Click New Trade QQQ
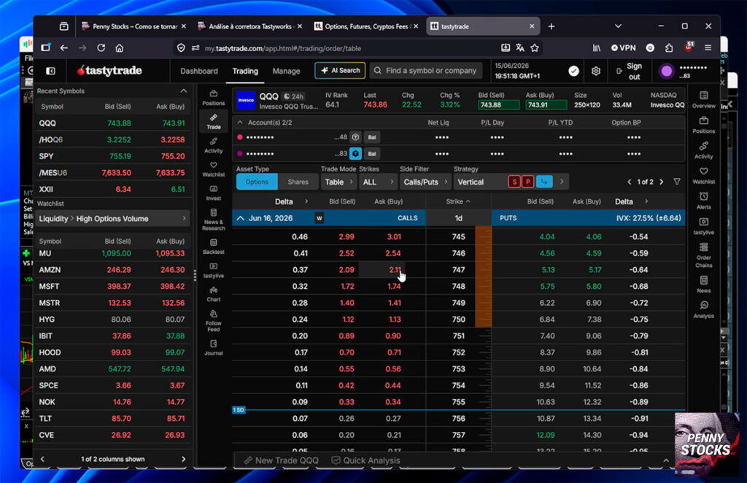Viewport: 747px width, 483px height. pyautogui.click(x=281, y=460)
